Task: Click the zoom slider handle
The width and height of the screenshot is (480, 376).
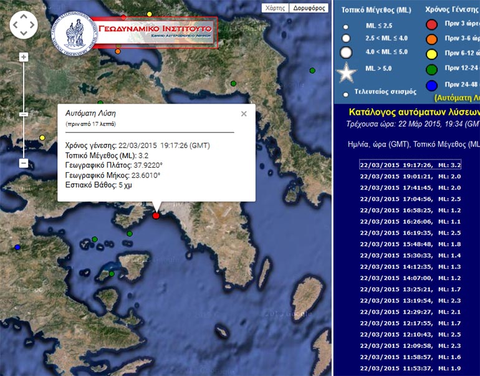Action: pos(24,115)
